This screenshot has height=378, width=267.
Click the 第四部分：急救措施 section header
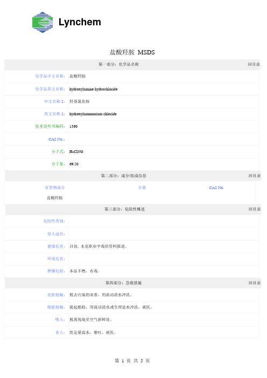click(x=123, y=283)
